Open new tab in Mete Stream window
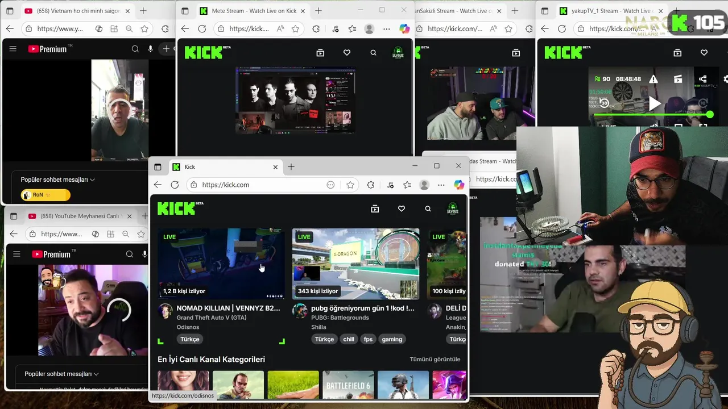Viewport: 728px width, 409px height. click(318, 11)
